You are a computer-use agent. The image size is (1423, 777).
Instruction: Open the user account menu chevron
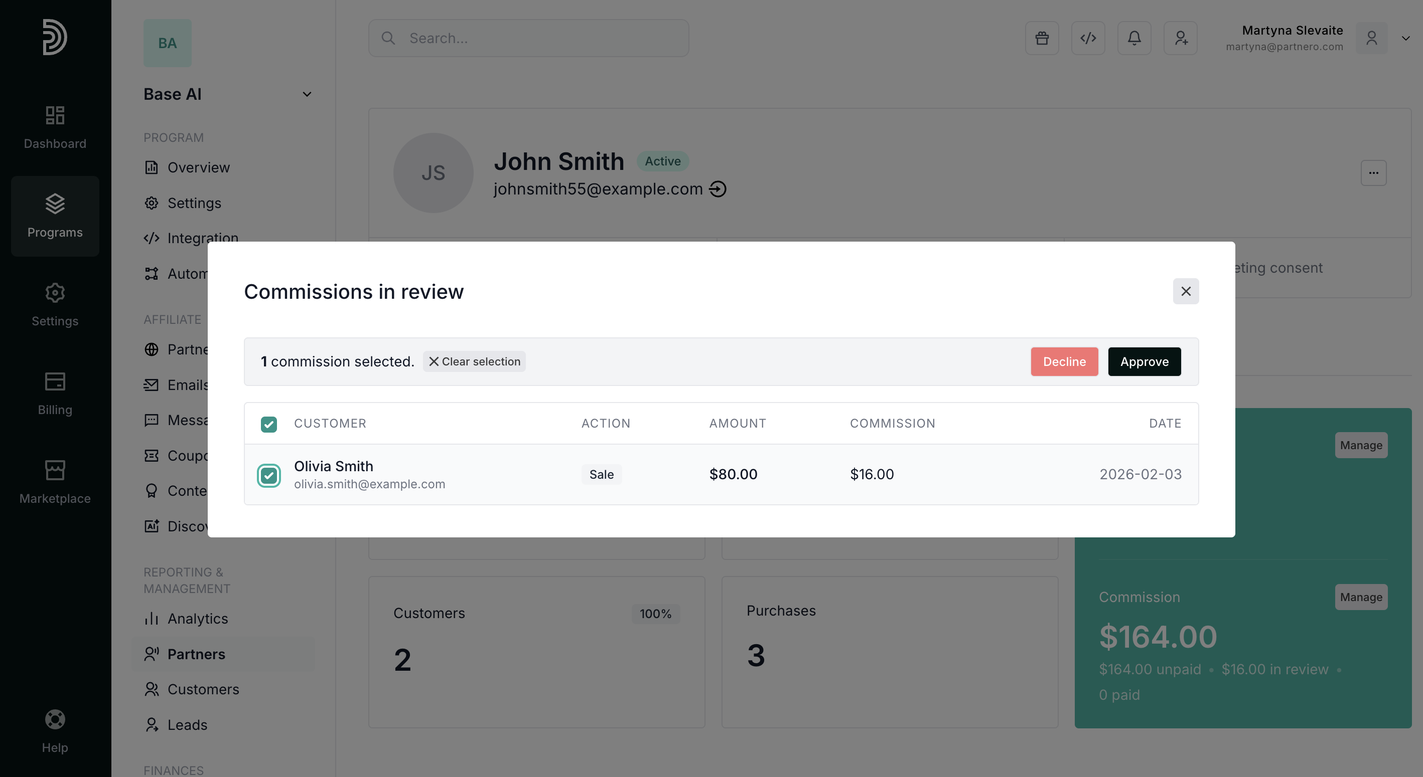coord(1405,38)
